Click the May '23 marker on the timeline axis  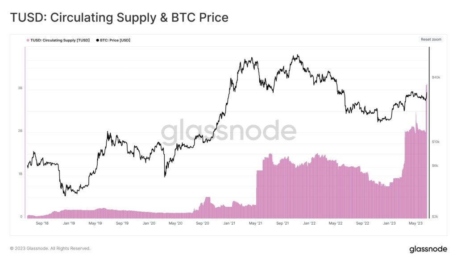point(416,223)
